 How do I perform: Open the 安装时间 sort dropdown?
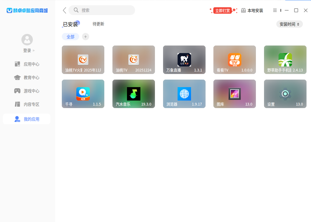point(289,24)
